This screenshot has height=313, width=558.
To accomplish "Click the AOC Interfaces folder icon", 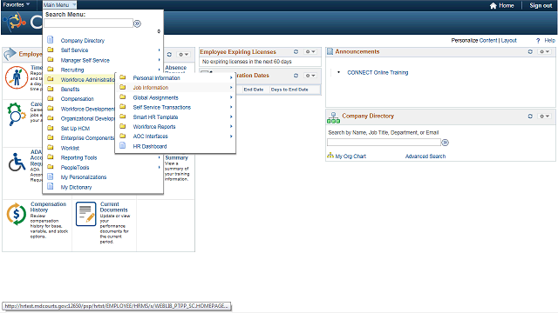I will [123, 136].
